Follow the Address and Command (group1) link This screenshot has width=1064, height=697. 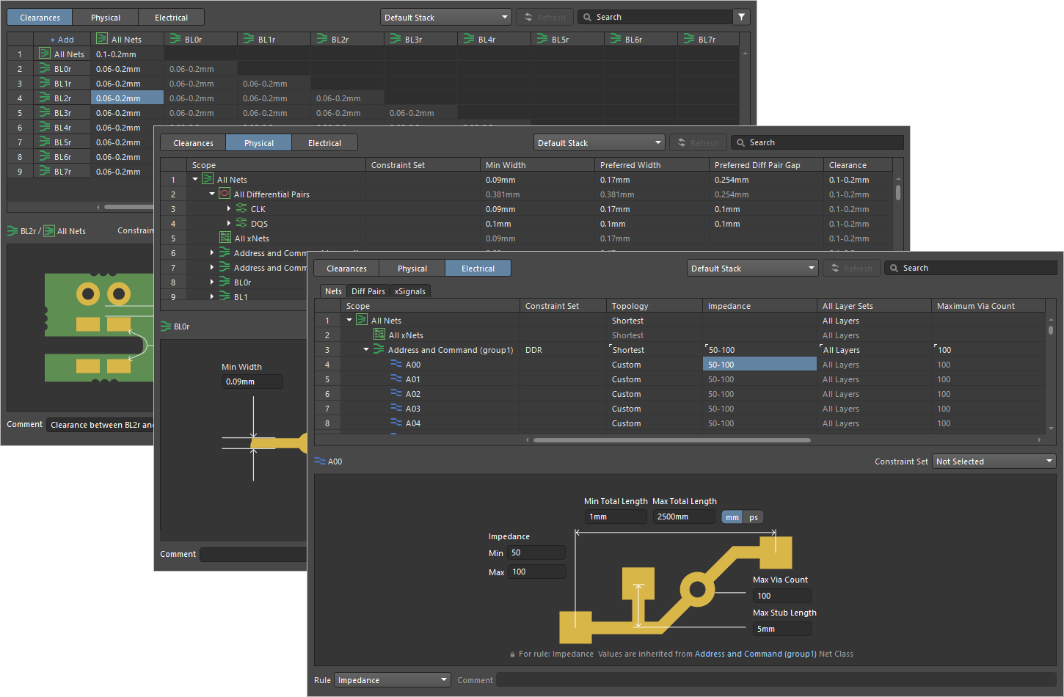755,654
